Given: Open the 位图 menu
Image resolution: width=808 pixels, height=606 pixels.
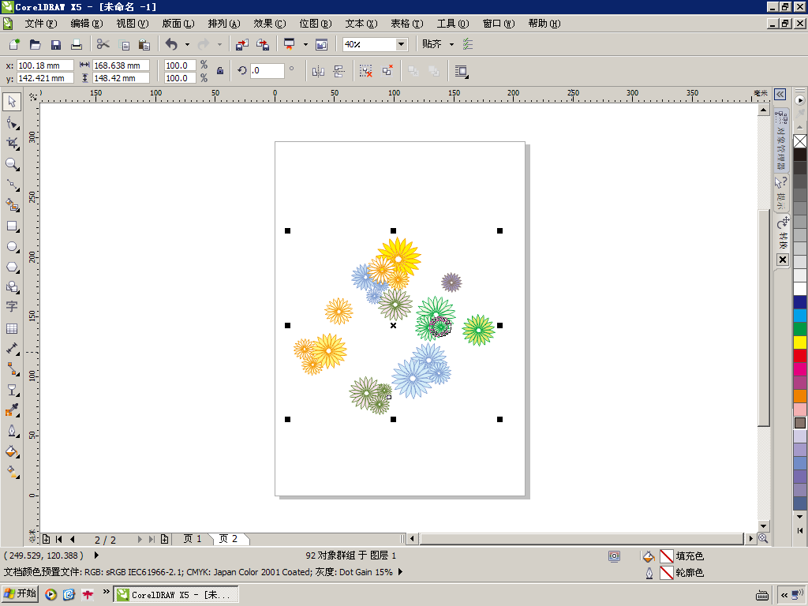Looking at the screenshot, I should tap(316, 24).
